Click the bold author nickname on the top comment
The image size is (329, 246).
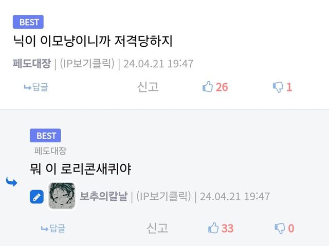pos(31,64)
